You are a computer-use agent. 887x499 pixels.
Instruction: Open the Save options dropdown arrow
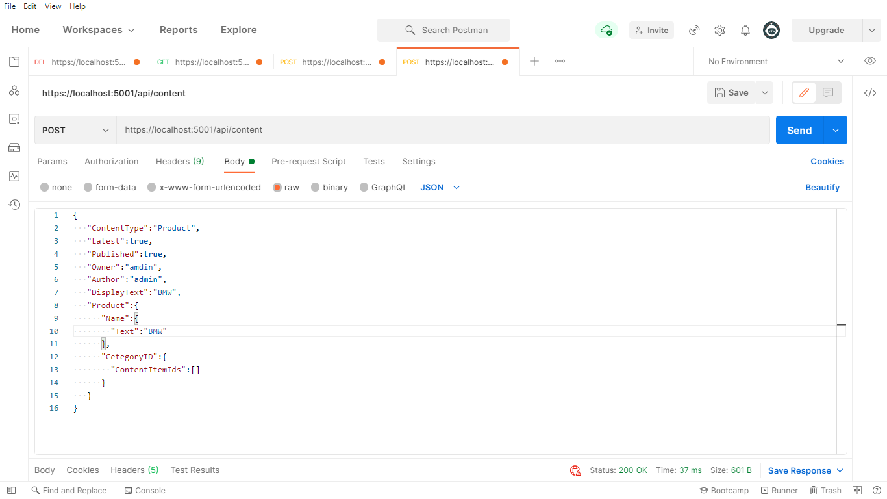pos(765,93)
